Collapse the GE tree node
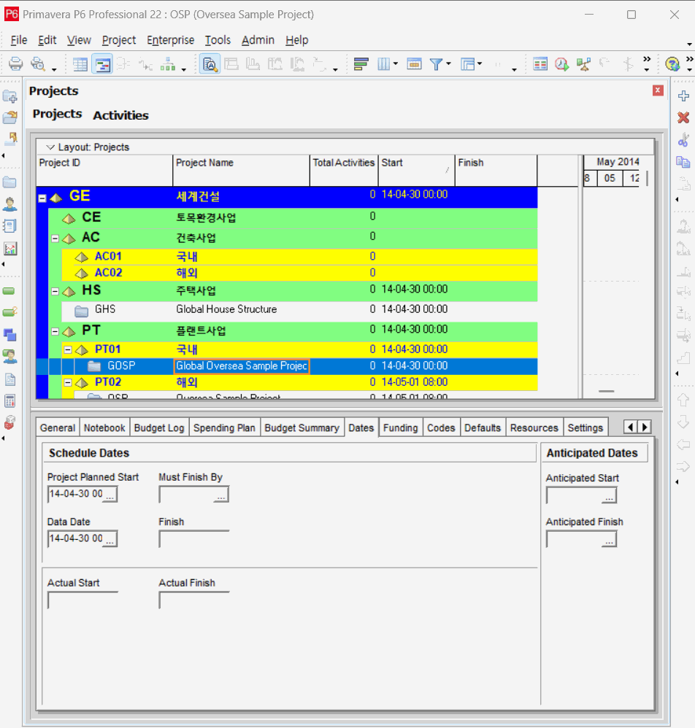The height and width of the screenshot is (728, 695). point(42,198)
